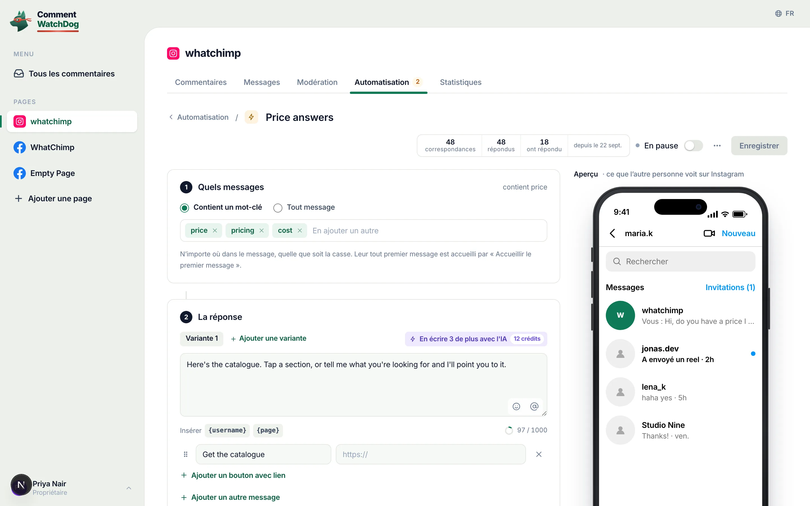
Task: Click the Comment WatchDog logo
Action: click(x=44, y=21)
